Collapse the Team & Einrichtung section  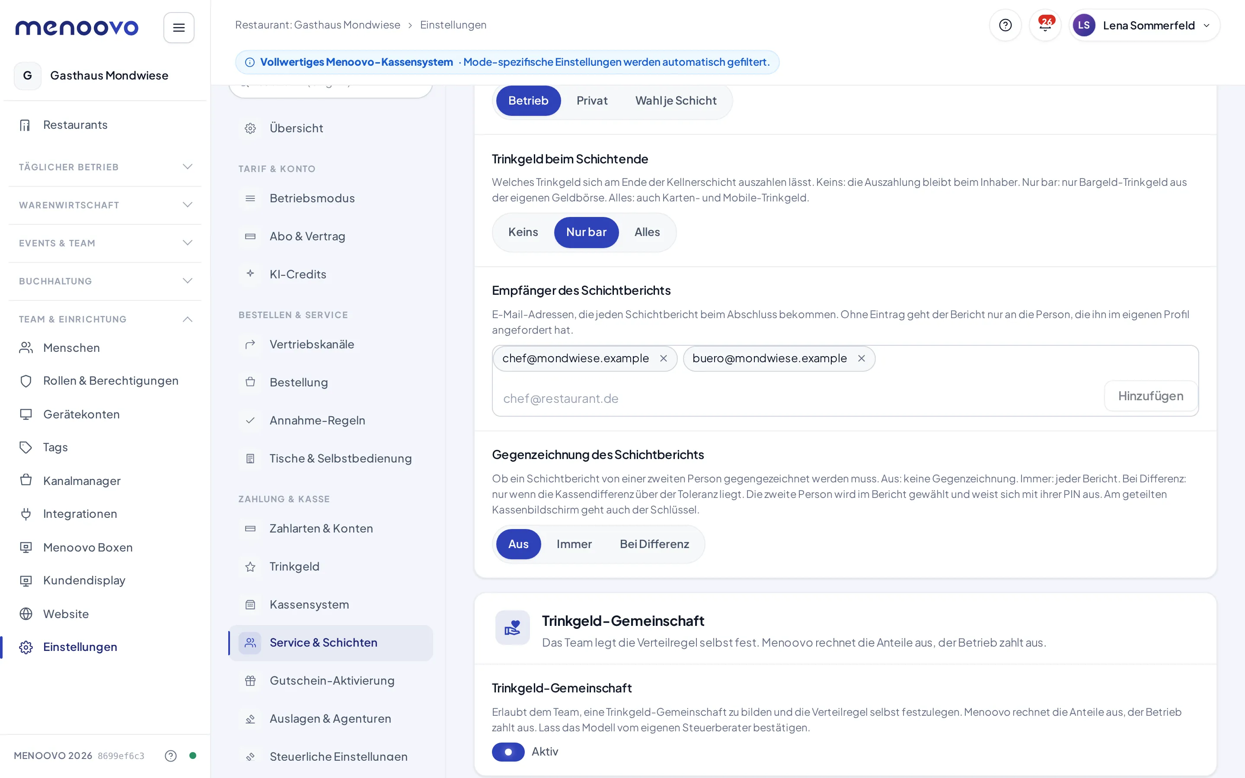tap(105, 319)
